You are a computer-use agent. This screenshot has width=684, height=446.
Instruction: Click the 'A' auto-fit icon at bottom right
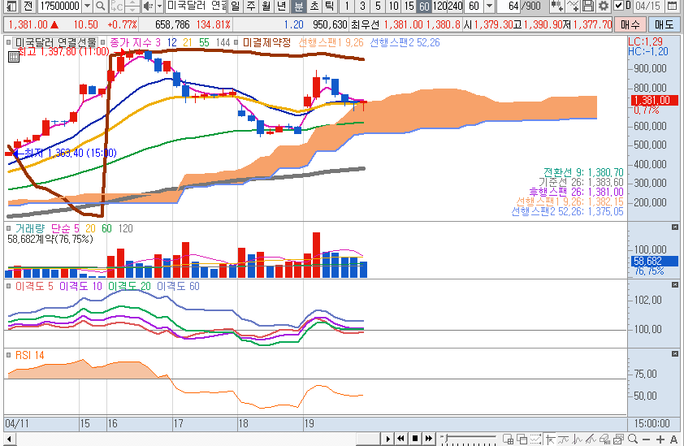(673, 439)
